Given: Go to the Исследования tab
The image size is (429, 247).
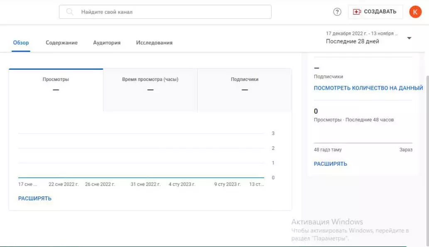Looking at the screenshot, I should click(154, 43).
